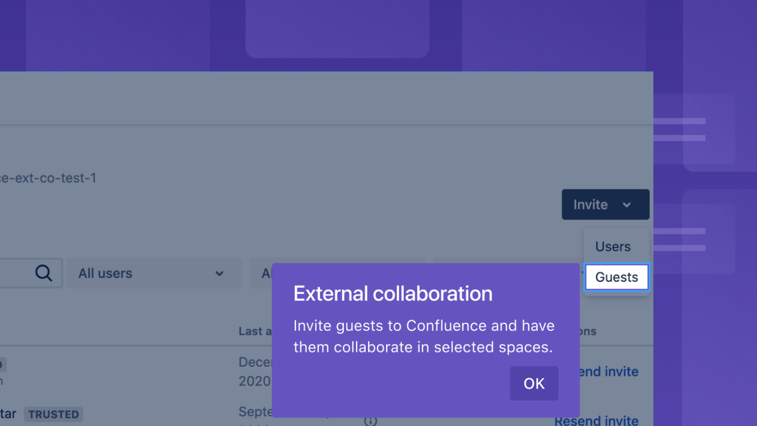Select Guests from the Invite menu

point(616,277)
